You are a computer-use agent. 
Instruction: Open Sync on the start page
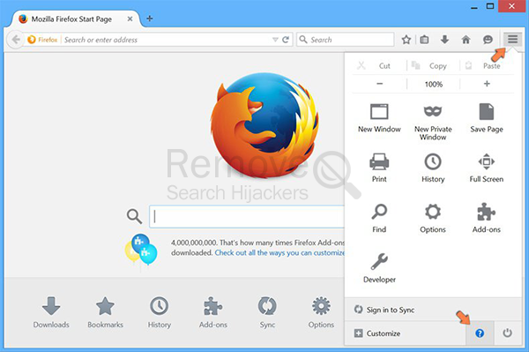pos(267,312)
